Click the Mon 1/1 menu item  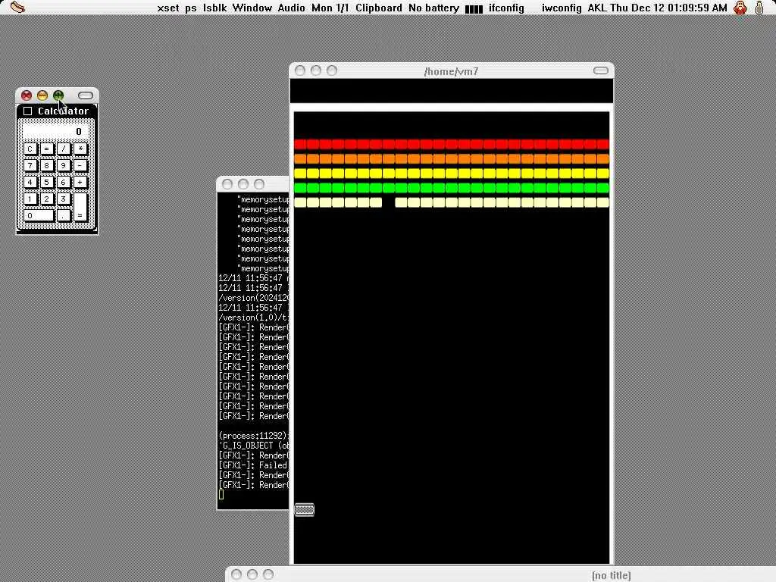pos(330,8)
